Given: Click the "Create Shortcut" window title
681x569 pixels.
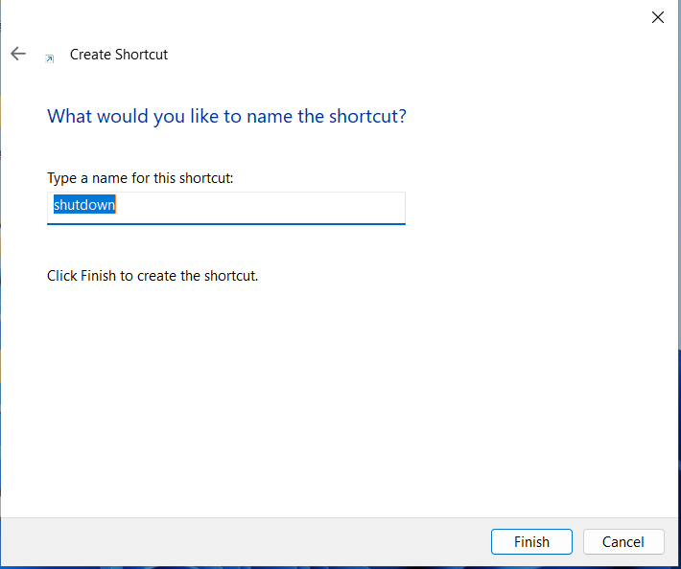Looking at the screenshot, I should click(119, 55).
